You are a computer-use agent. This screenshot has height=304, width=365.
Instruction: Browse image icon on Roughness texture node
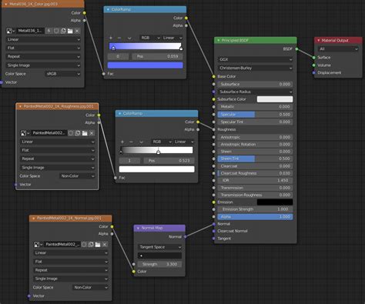[25, 133]
